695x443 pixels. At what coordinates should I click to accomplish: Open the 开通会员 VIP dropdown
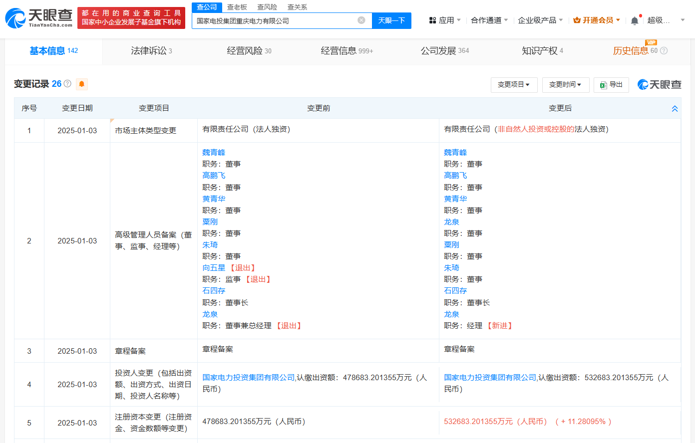(x=597, y=20)
